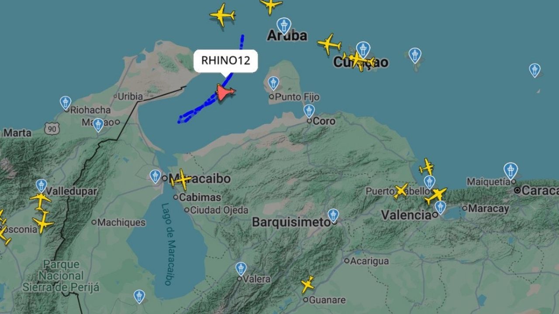
Task: Select the yellow plane between Aruba and Curaçao
Action: [x=329, y=44]
